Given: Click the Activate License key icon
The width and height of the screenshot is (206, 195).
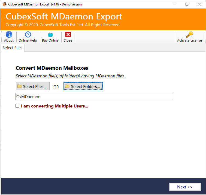Looking at the screenshot, I should [x=189, y=34].
